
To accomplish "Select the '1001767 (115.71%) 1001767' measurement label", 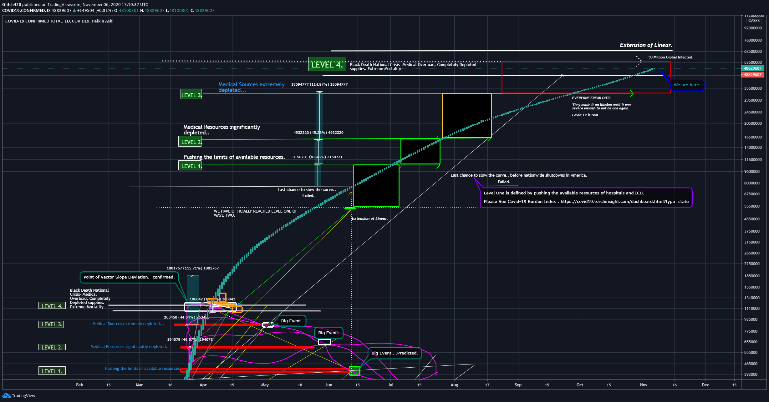I will click(x=193, y=268).
